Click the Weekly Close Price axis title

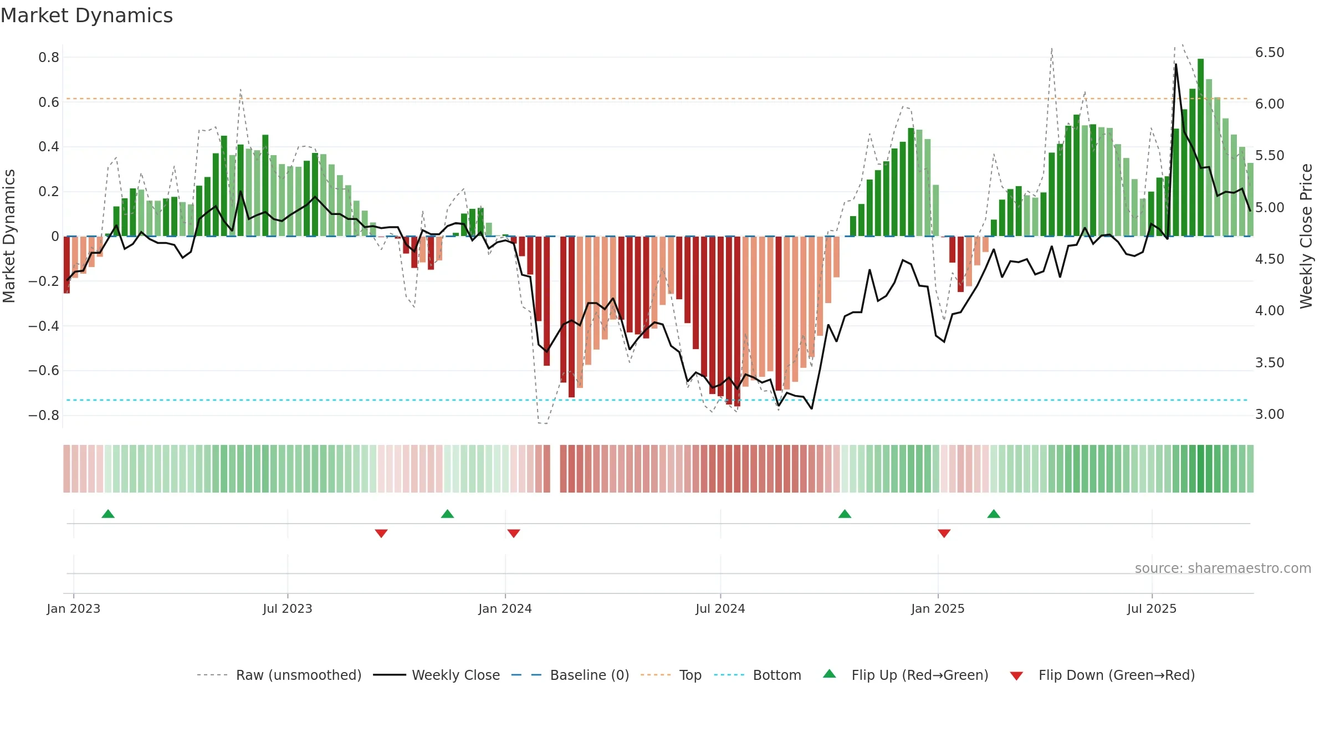[1307, 236]
